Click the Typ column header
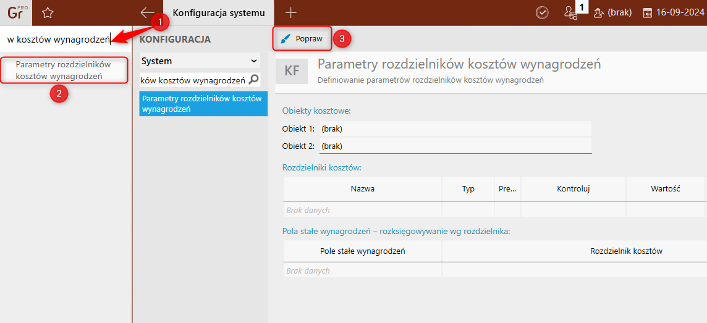This screenshot has width=707, height=323. tap(468, 189)
